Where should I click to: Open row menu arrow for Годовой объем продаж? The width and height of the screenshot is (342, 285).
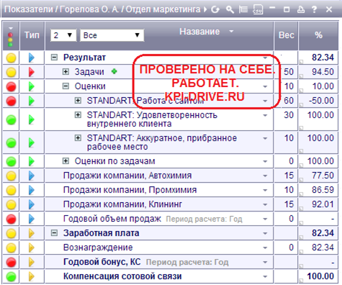coord(265,219)
